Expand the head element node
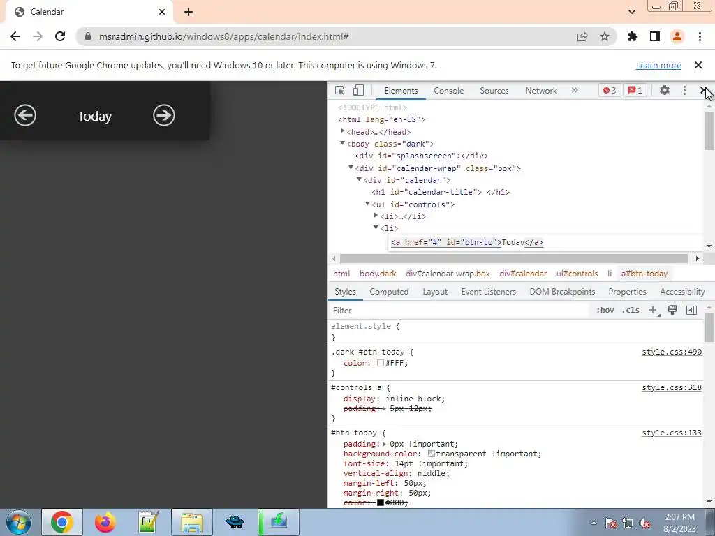The image size is (715, 536). [x=342, y=131]
